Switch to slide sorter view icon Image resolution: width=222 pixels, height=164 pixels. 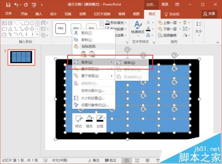pos(137,160)
